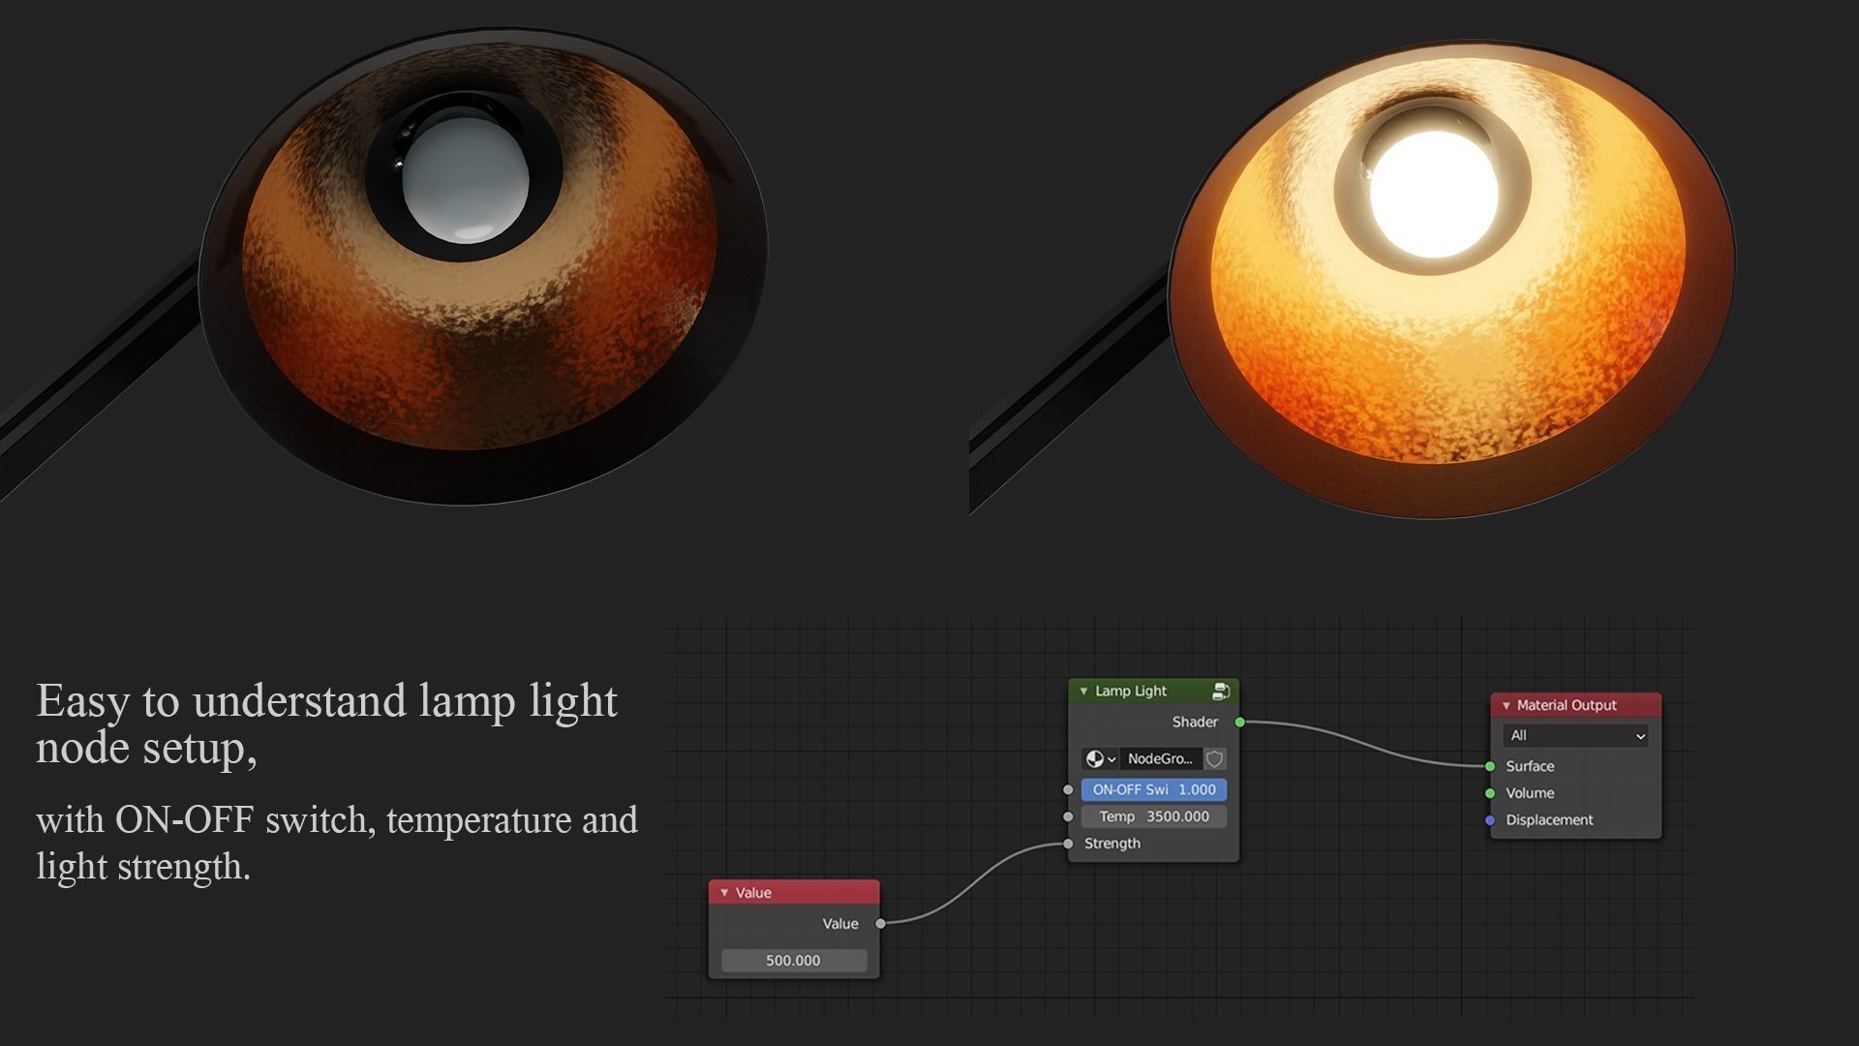The image size is (1859, 1046).
Task: Click the Temp input socket
Action: pos(1068,816)
